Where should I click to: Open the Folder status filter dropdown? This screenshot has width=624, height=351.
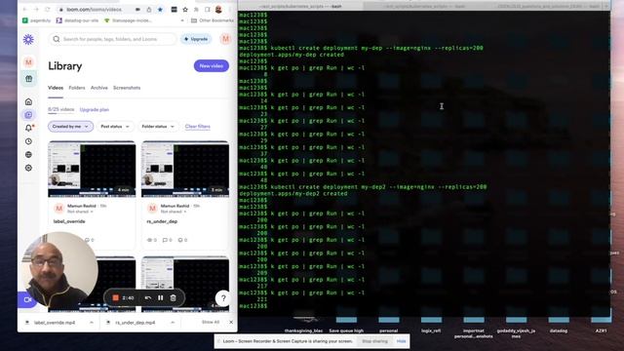[x=158, y=126]
